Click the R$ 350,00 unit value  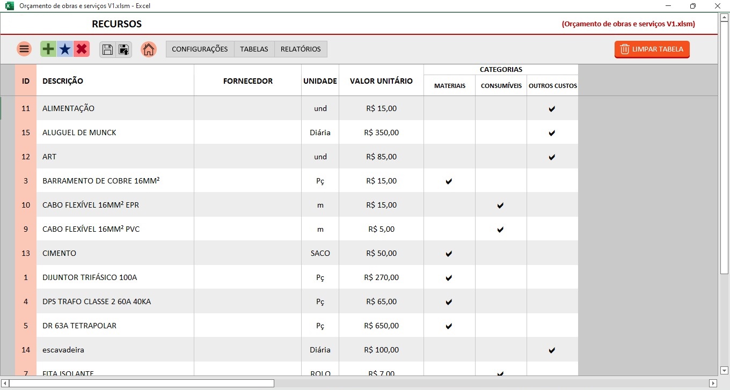[x=381, y=133]
